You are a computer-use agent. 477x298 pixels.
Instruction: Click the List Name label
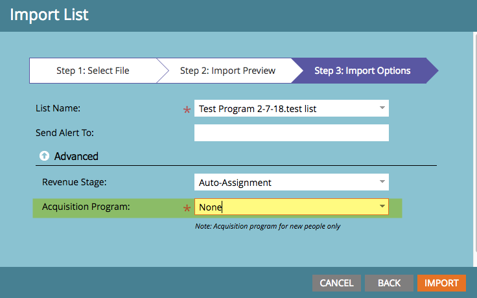[x=58, y=108]
